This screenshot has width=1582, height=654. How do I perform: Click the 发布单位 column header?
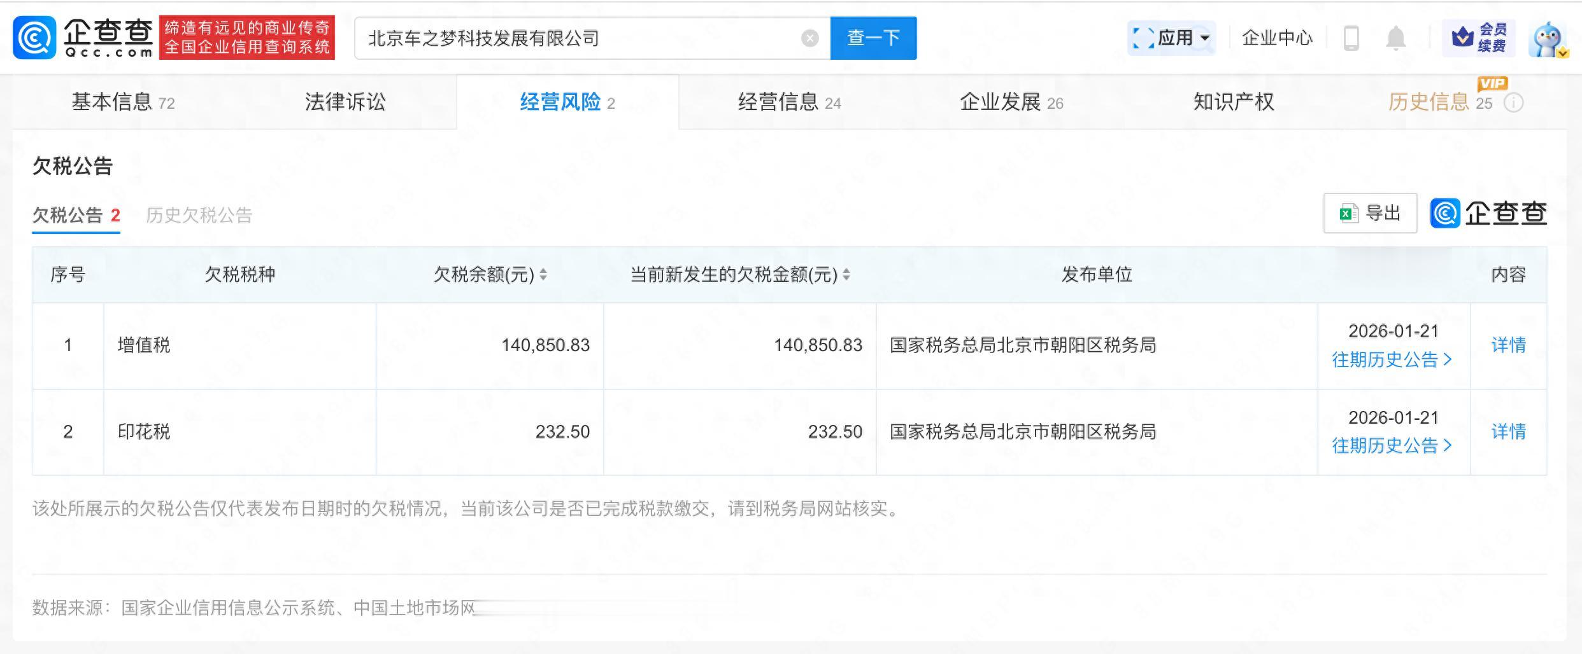[1097, 275]
